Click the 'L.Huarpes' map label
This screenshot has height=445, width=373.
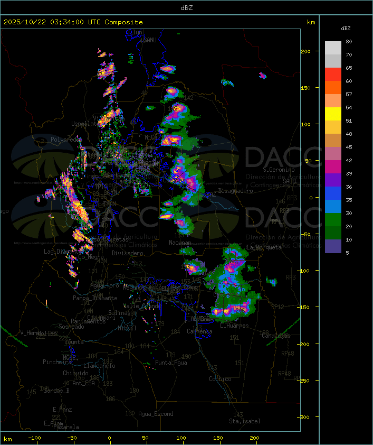[234, 326]
